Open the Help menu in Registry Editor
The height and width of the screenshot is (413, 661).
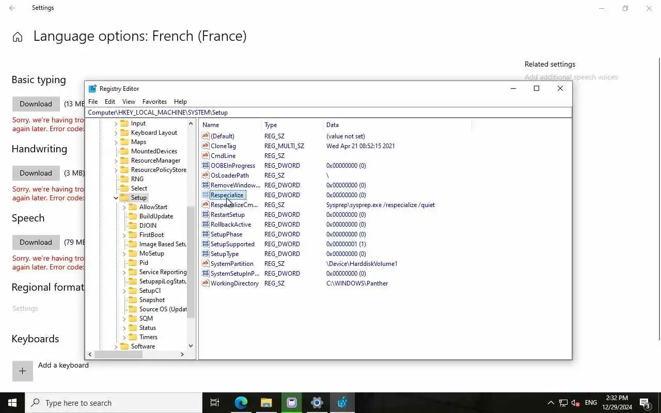(x=180, y=102)
